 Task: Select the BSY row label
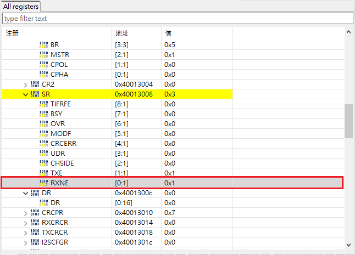[x=57, y=114]
